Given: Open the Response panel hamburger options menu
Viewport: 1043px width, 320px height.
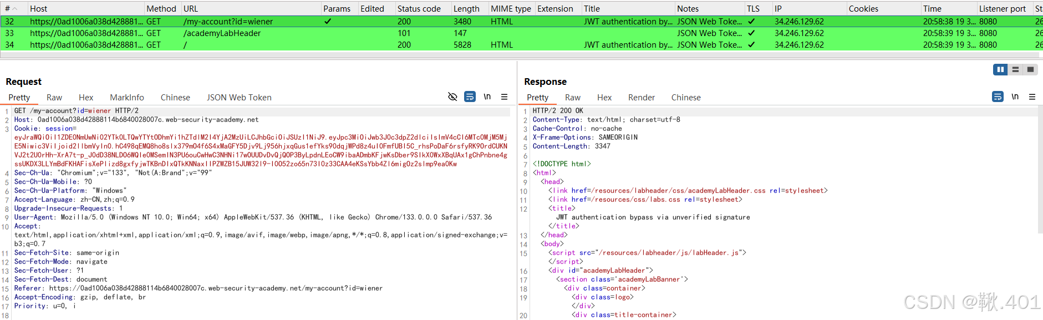Looking at the screenshot, I should click(x=1032, y=96).
